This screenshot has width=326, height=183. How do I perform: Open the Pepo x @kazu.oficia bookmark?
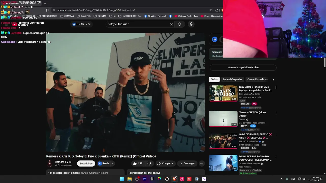[x=212, y=16]
